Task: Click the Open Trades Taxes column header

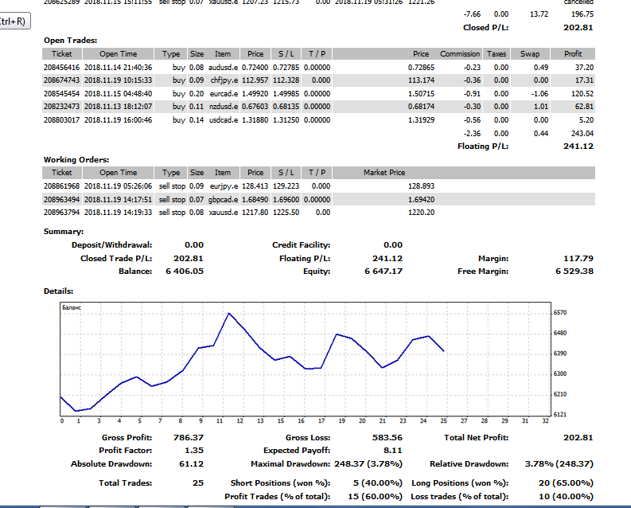Action: click(x=496, y=54)
